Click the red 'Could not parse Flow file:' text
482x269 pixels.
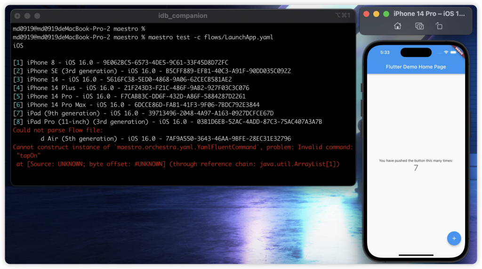[58, 130]
